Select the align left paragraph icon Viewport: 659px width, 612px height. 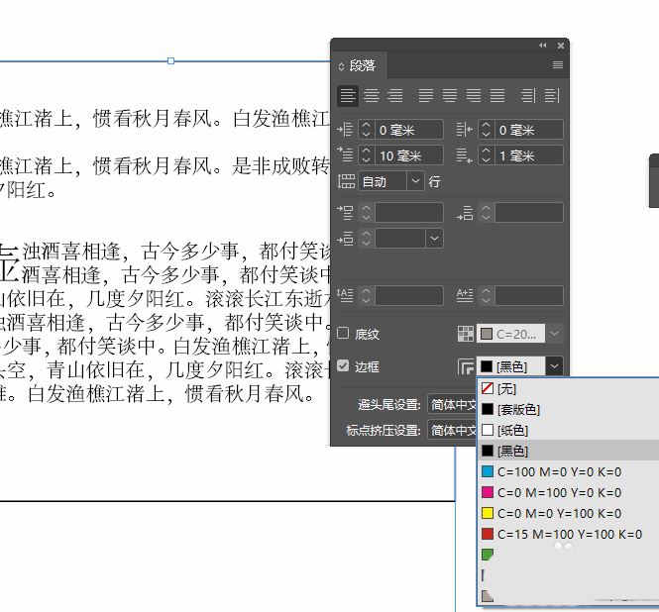pyautogui.click(x=348, y=95)
